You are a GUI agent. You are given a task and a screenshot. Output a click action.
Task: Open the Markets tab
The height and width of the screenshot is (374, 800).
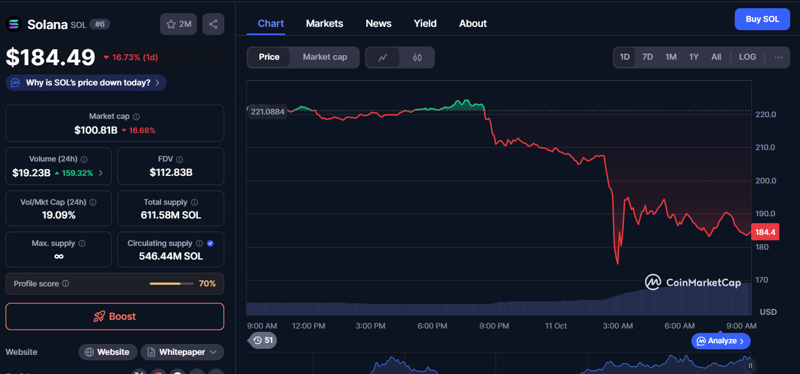click(325, 24)
